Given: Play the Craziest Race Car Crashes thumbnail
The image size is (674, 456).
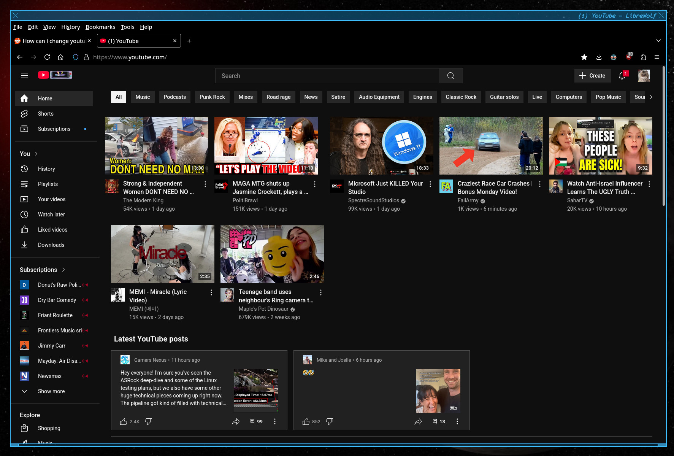Looking at the screenshot, I should pos(491,146).
